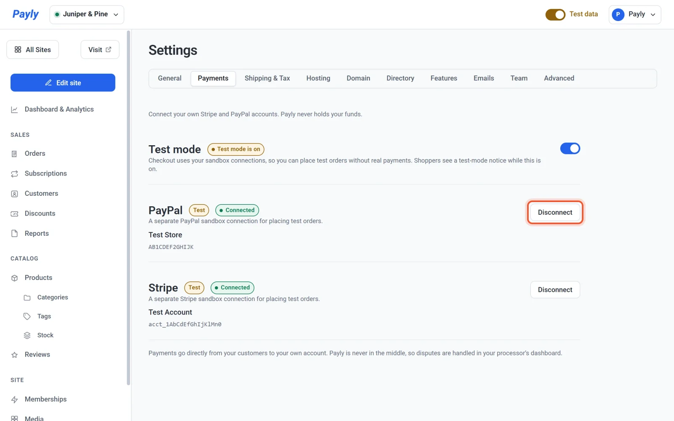Click the Stripe ID acct_1AbCdEfGhIjKlMn0
Image resolution: width=674 pixels, height=421 pixels.
pos(185,325)
